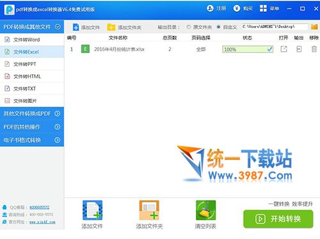
Task: Minimize the converter window
Action: pyautogui.click(x=289, y=8)
